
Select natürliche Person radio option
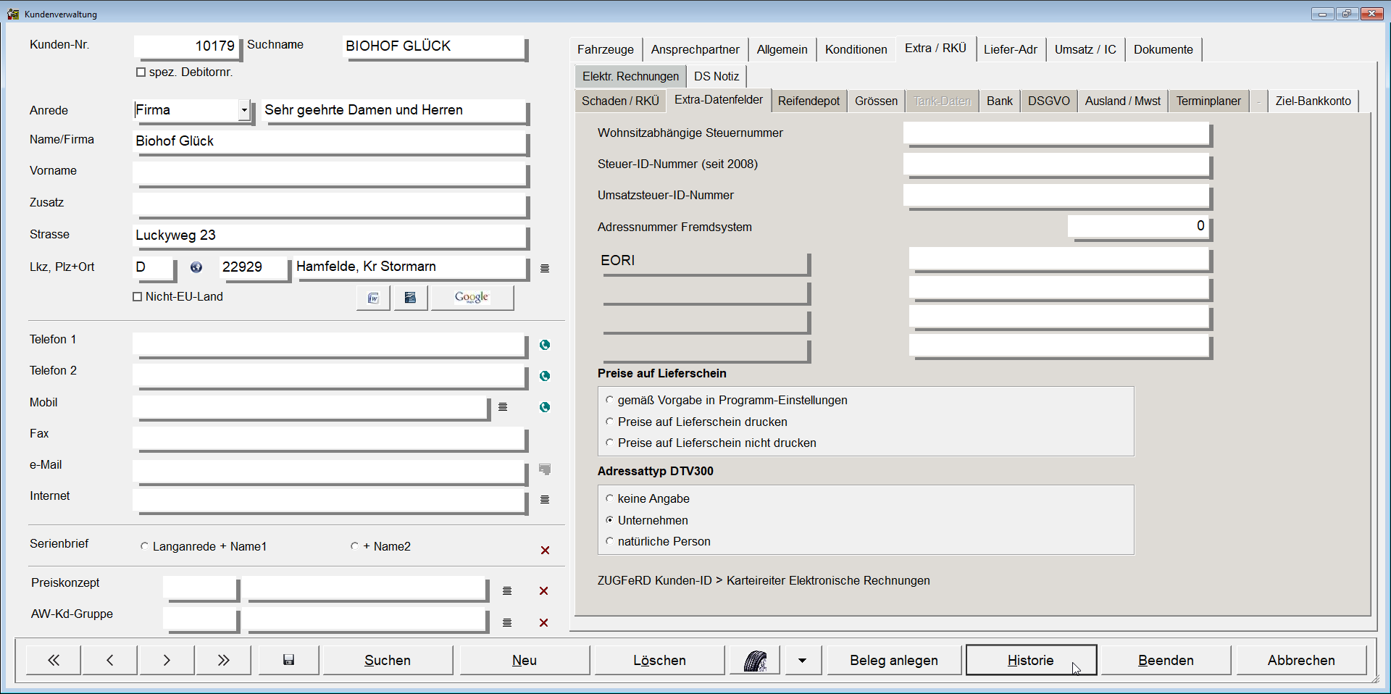click(609, 541)
